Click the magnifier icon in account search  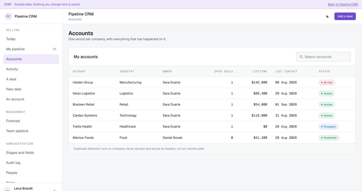pos(301,57)
